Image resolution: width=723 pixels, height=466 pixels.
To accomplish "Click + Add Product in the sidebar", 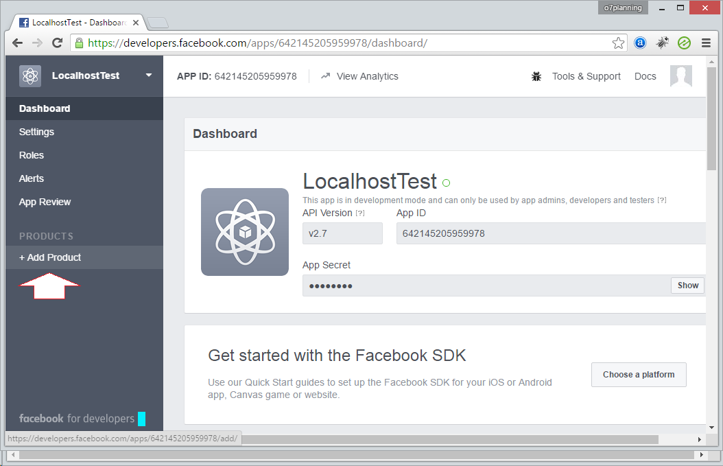I will click(84, 257).
